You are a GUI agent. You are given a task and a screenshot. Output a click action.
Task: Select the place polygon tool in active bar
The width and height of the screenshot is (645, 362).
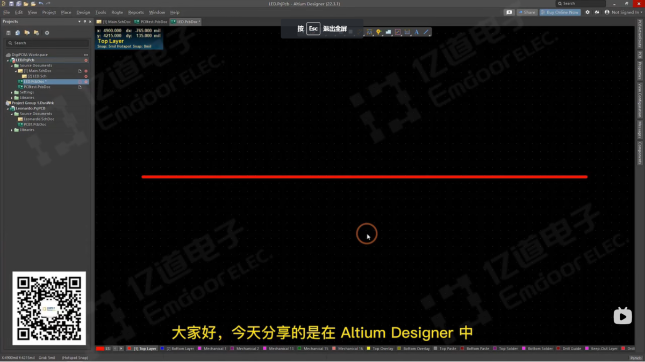[388, 32]
